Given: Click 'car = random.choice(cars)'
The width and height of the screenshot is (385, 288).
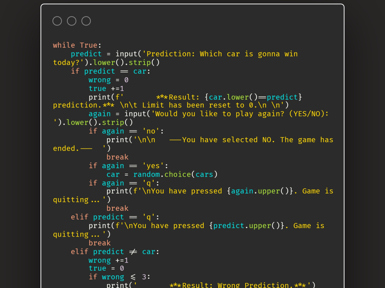Looking at the screenshot, I should [162, 174].
